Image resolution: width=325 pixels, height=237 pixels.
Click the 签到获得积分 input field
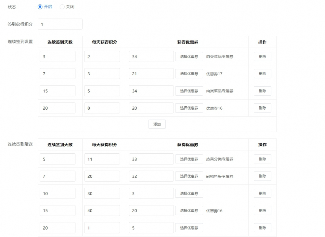pos(60,24)
